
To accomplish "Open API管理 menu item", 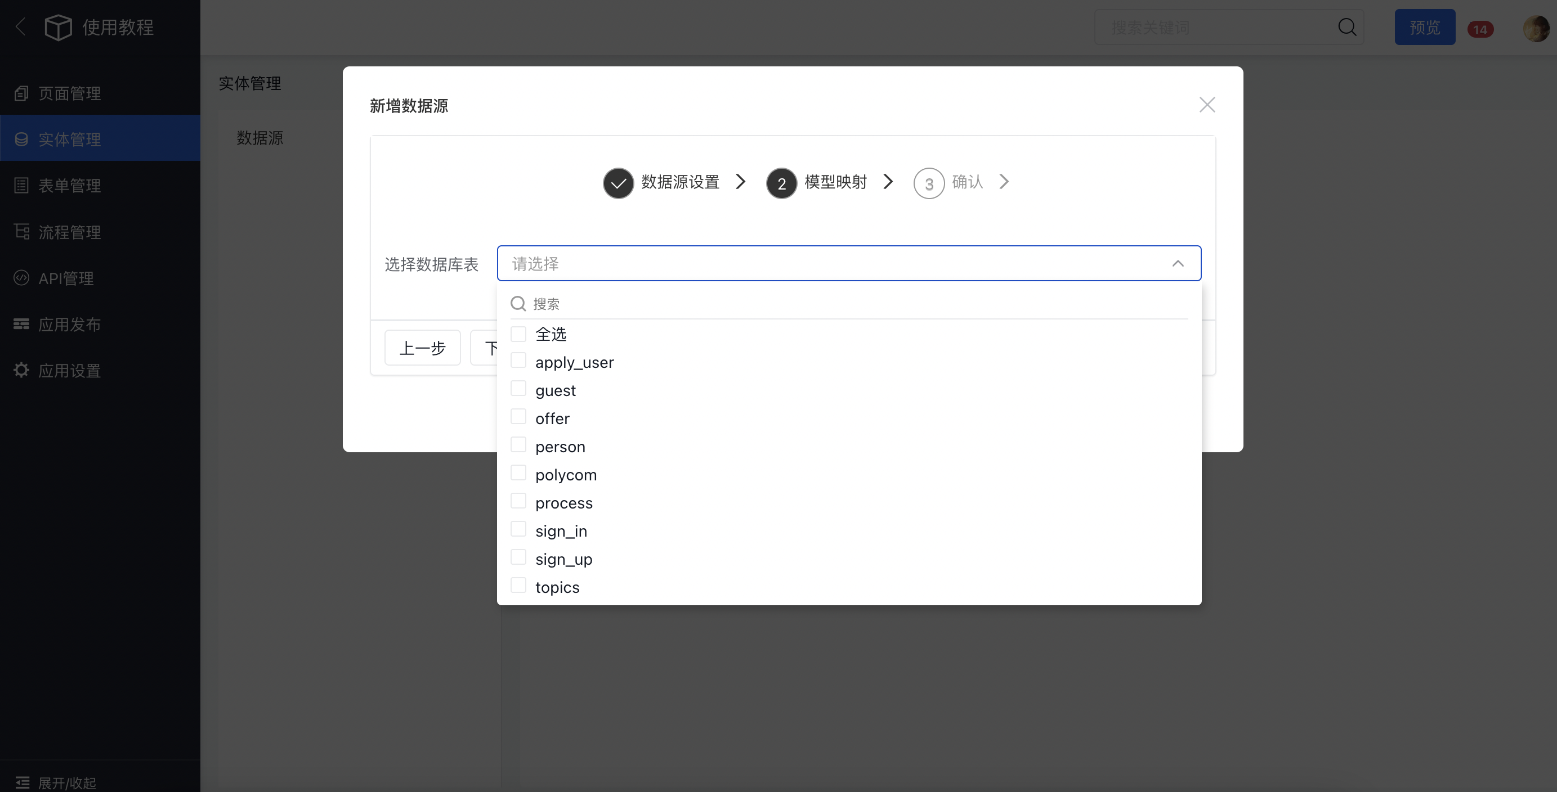I will pyautogui.click(x=100, y=278).
